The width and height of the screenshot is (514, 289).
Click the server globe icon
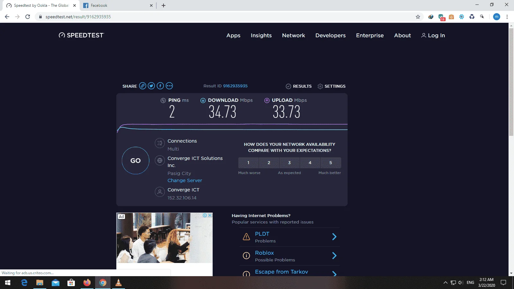tap(160, 160)
